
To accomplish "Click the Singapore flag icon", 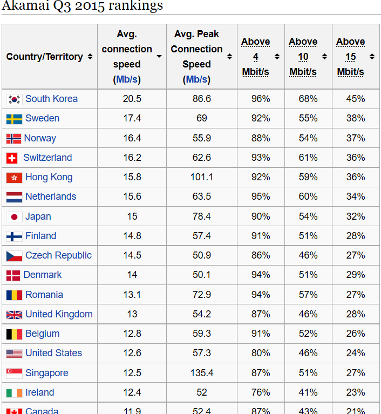I will click(x=14, y=374).
